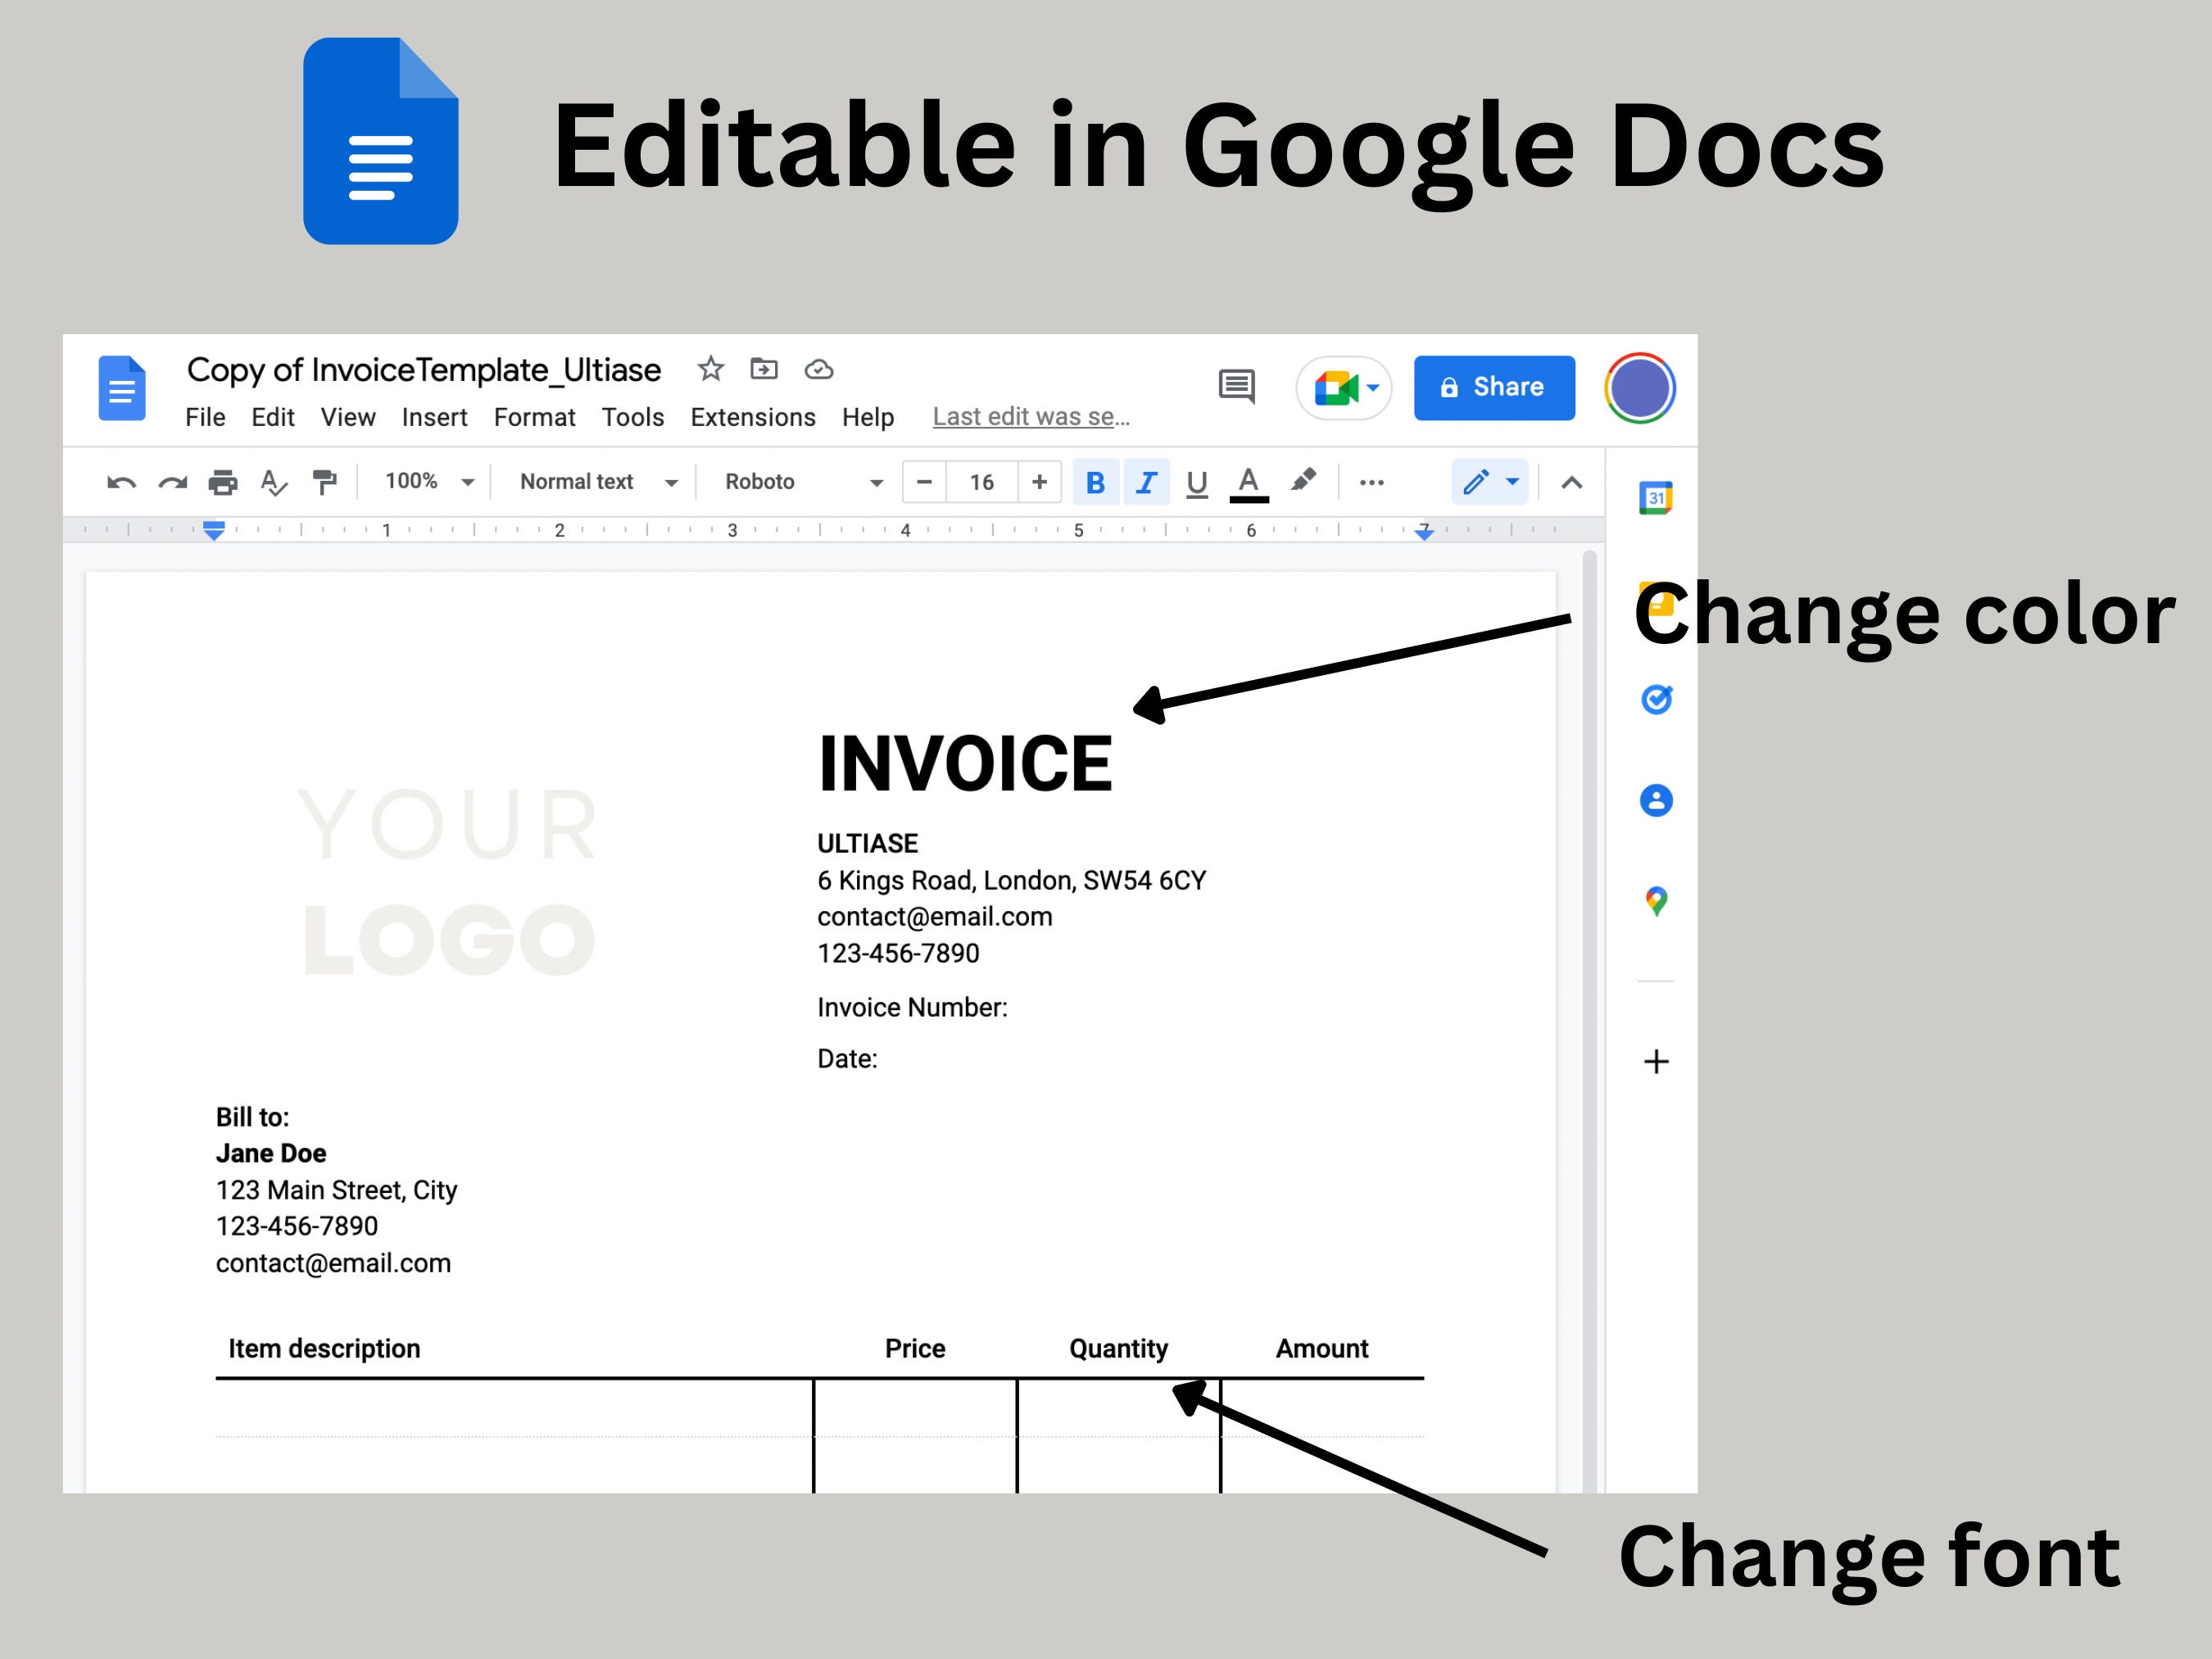Open Google Calendar in the side panel

1656,498
